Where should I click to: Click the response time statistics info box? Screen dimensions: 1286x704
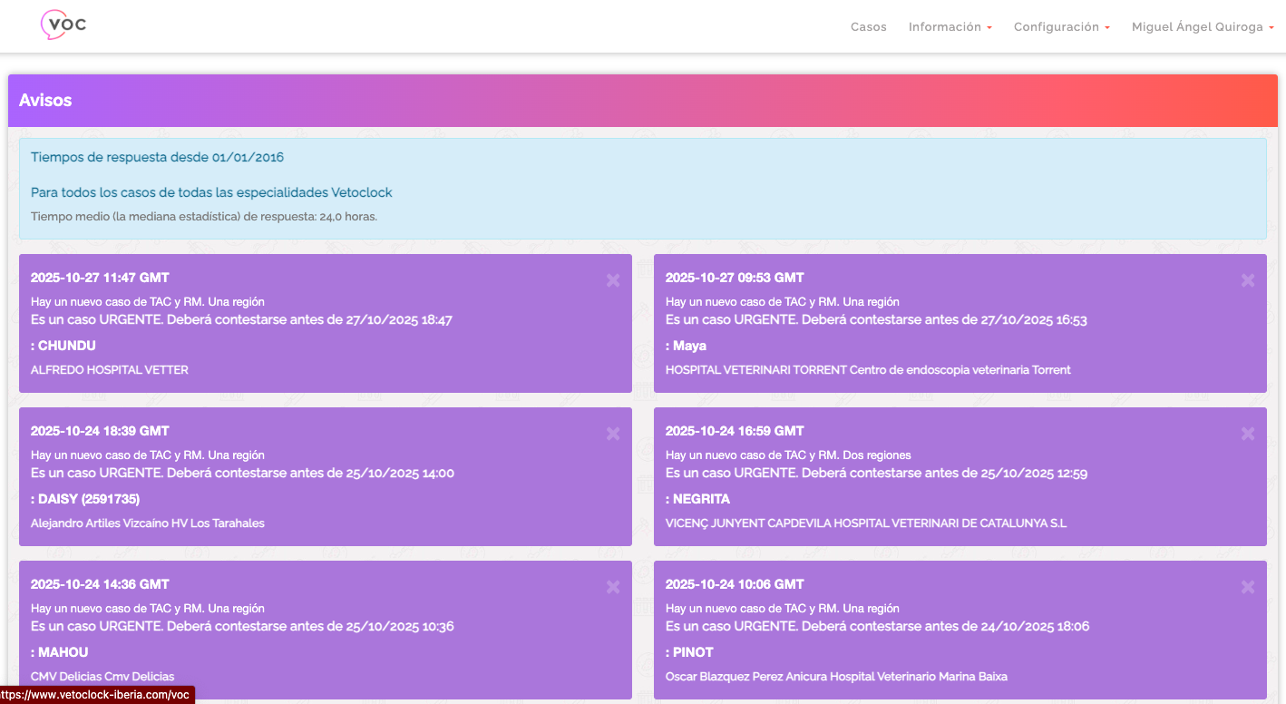click(x=642, y=188)
